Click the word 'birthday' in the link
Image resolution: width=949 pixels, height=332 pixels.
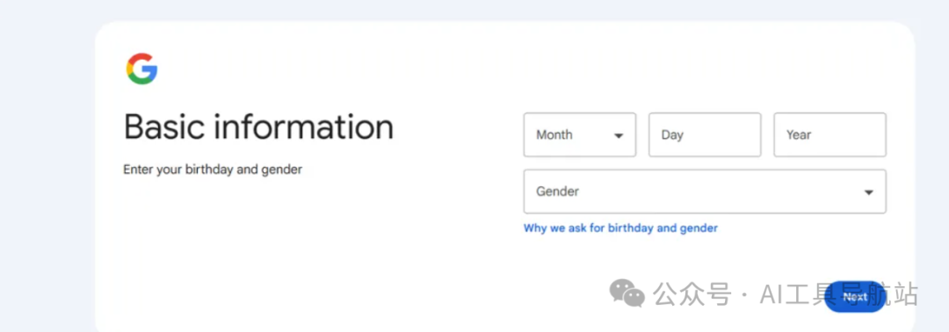pyautogui.click(x=631, y=228)
